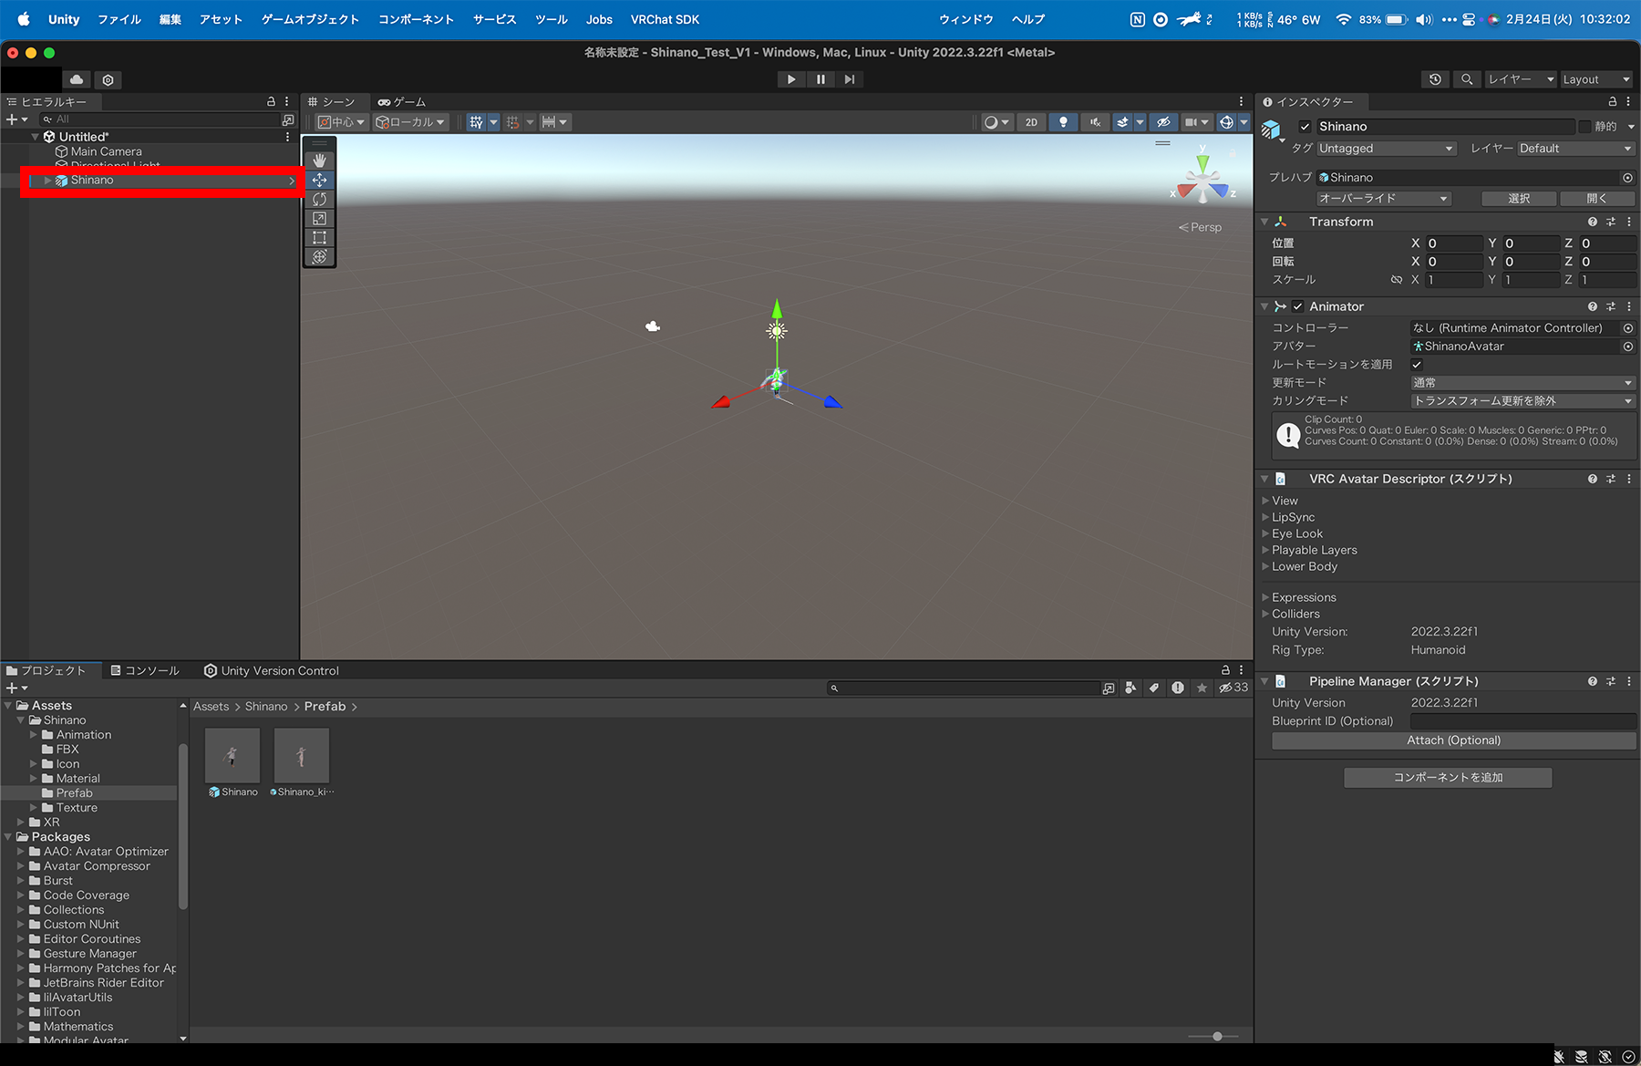
Task: Select the Hand tool in scene toolbar
Action: pyautogui.click(x=319, y=160)
